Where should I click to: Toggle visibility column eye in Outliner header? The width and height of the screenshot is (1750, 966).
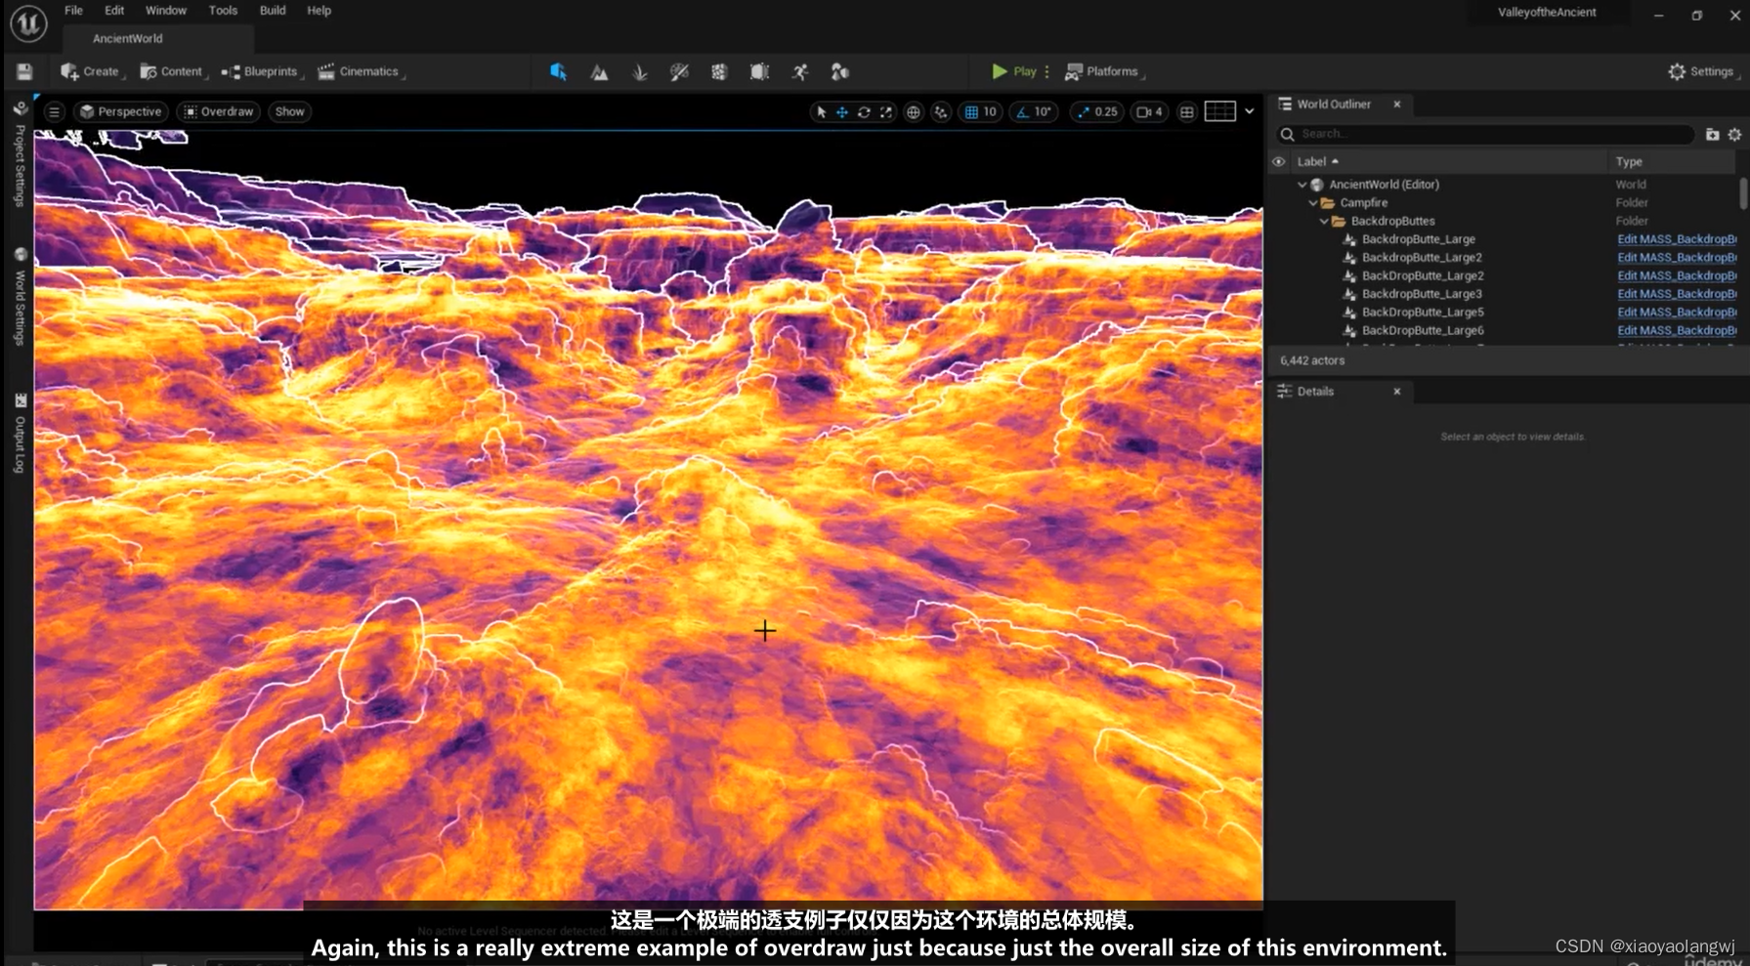1278,162
